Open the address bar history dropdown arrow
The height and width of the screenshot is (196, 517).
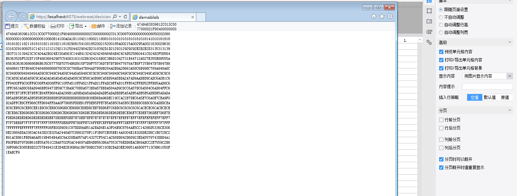tap(120, 16)
